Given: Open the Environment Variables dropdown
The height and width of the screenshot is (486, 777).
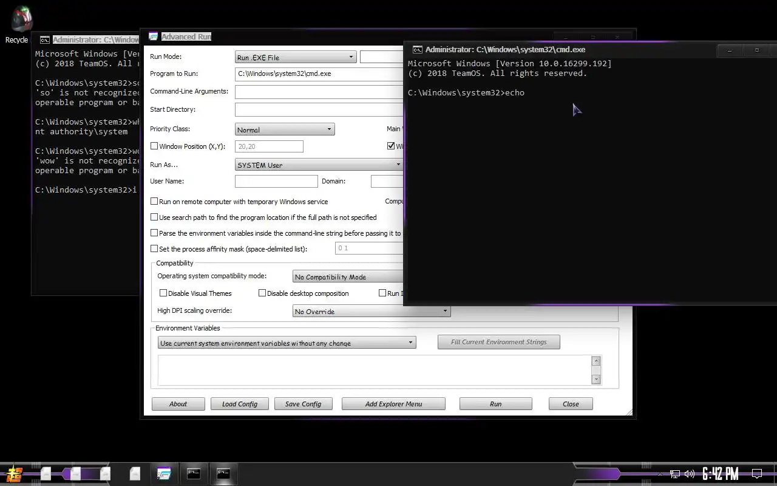Looking at the screenshot, I should coord(287,343).
